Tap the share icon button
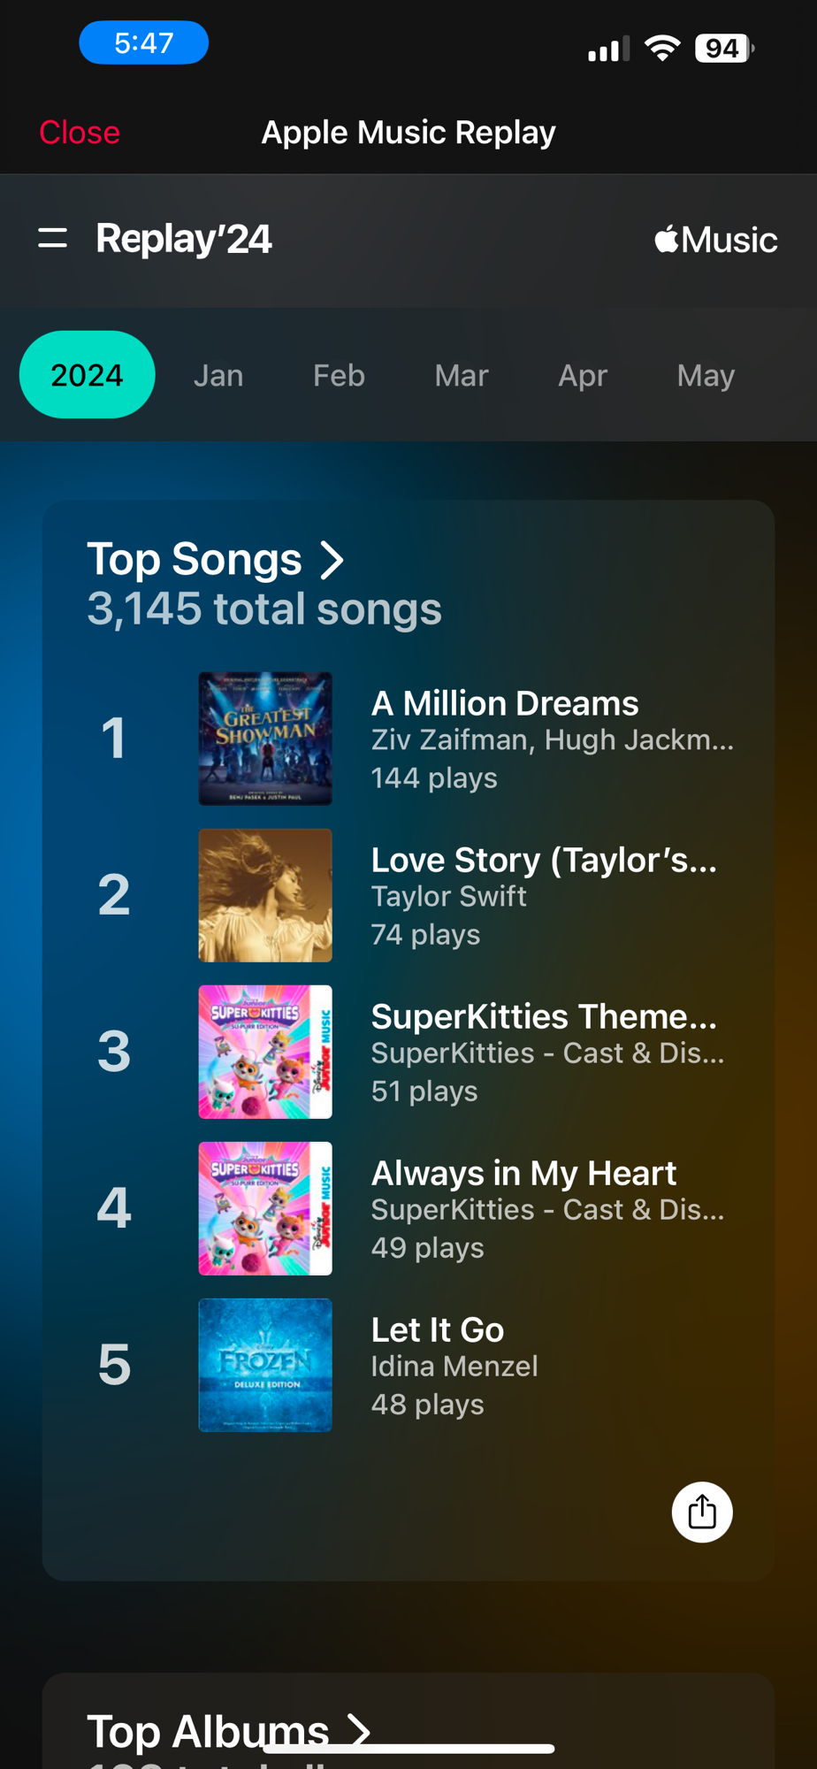Screen dimensions: 817x1769 pyautogui.click(x=702, y=1512)
